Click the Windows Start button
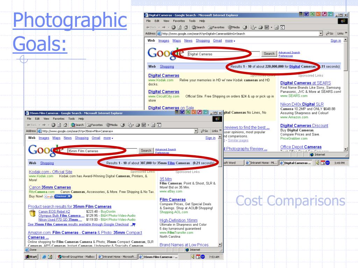This screenshot has height=268, width=358. point(31,256)
